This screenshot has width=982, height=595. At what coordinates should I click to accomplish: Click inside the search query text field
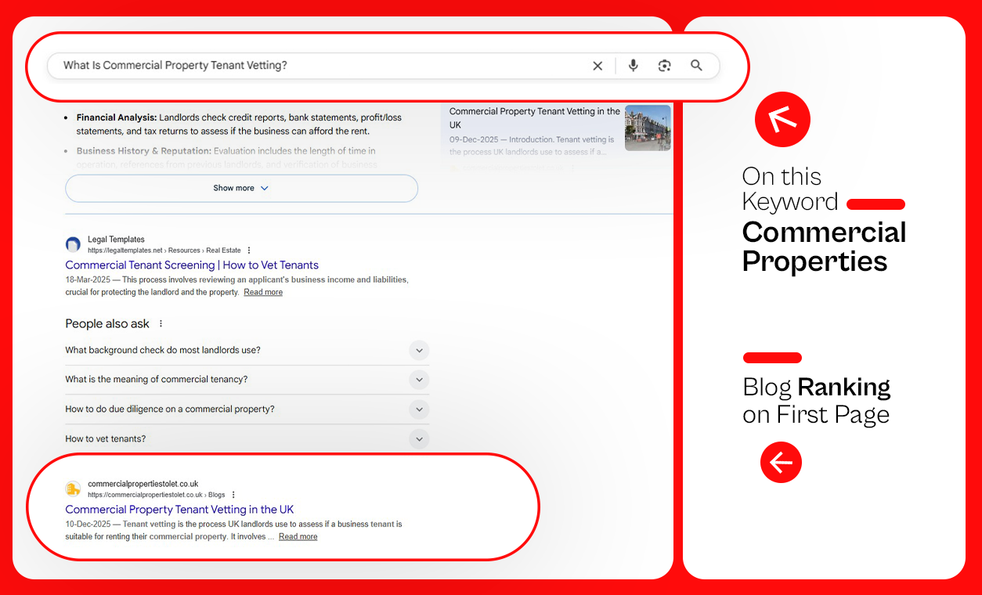tap(313, 66)
